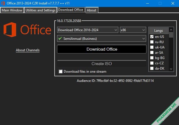Minimize the Office C2R Install window
Screen dimensions: 179x125
[148, 3]
